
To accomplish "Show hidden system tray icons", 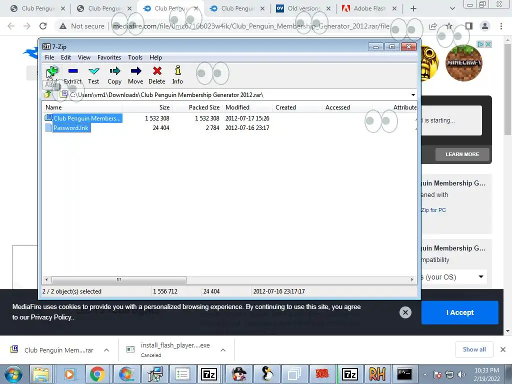I will pos(425,374).
